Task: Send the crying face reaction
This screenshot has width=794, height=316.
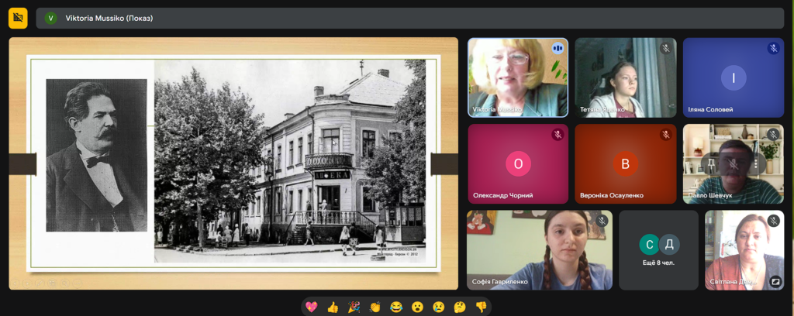Action: click(438, 307)
